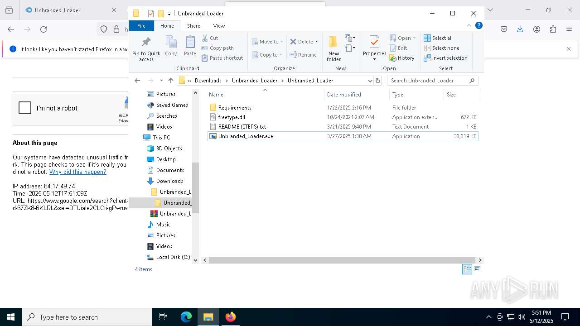Switch to the Home ribbon tab
The height and width of the screenshot is (326, 580).
tap(167, 26)
